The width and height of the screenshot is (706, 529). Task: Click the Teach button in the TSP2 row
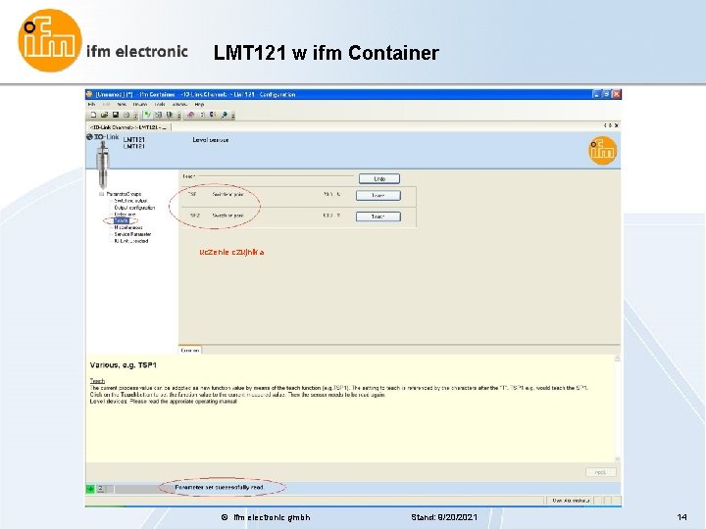[378, 216]
